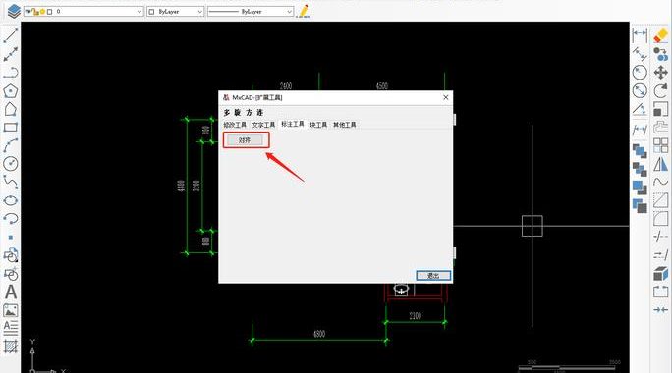Viewport: 672px width, 373px height.
Task: Select the Line drawing tool
Action: [x=10, y=35]
